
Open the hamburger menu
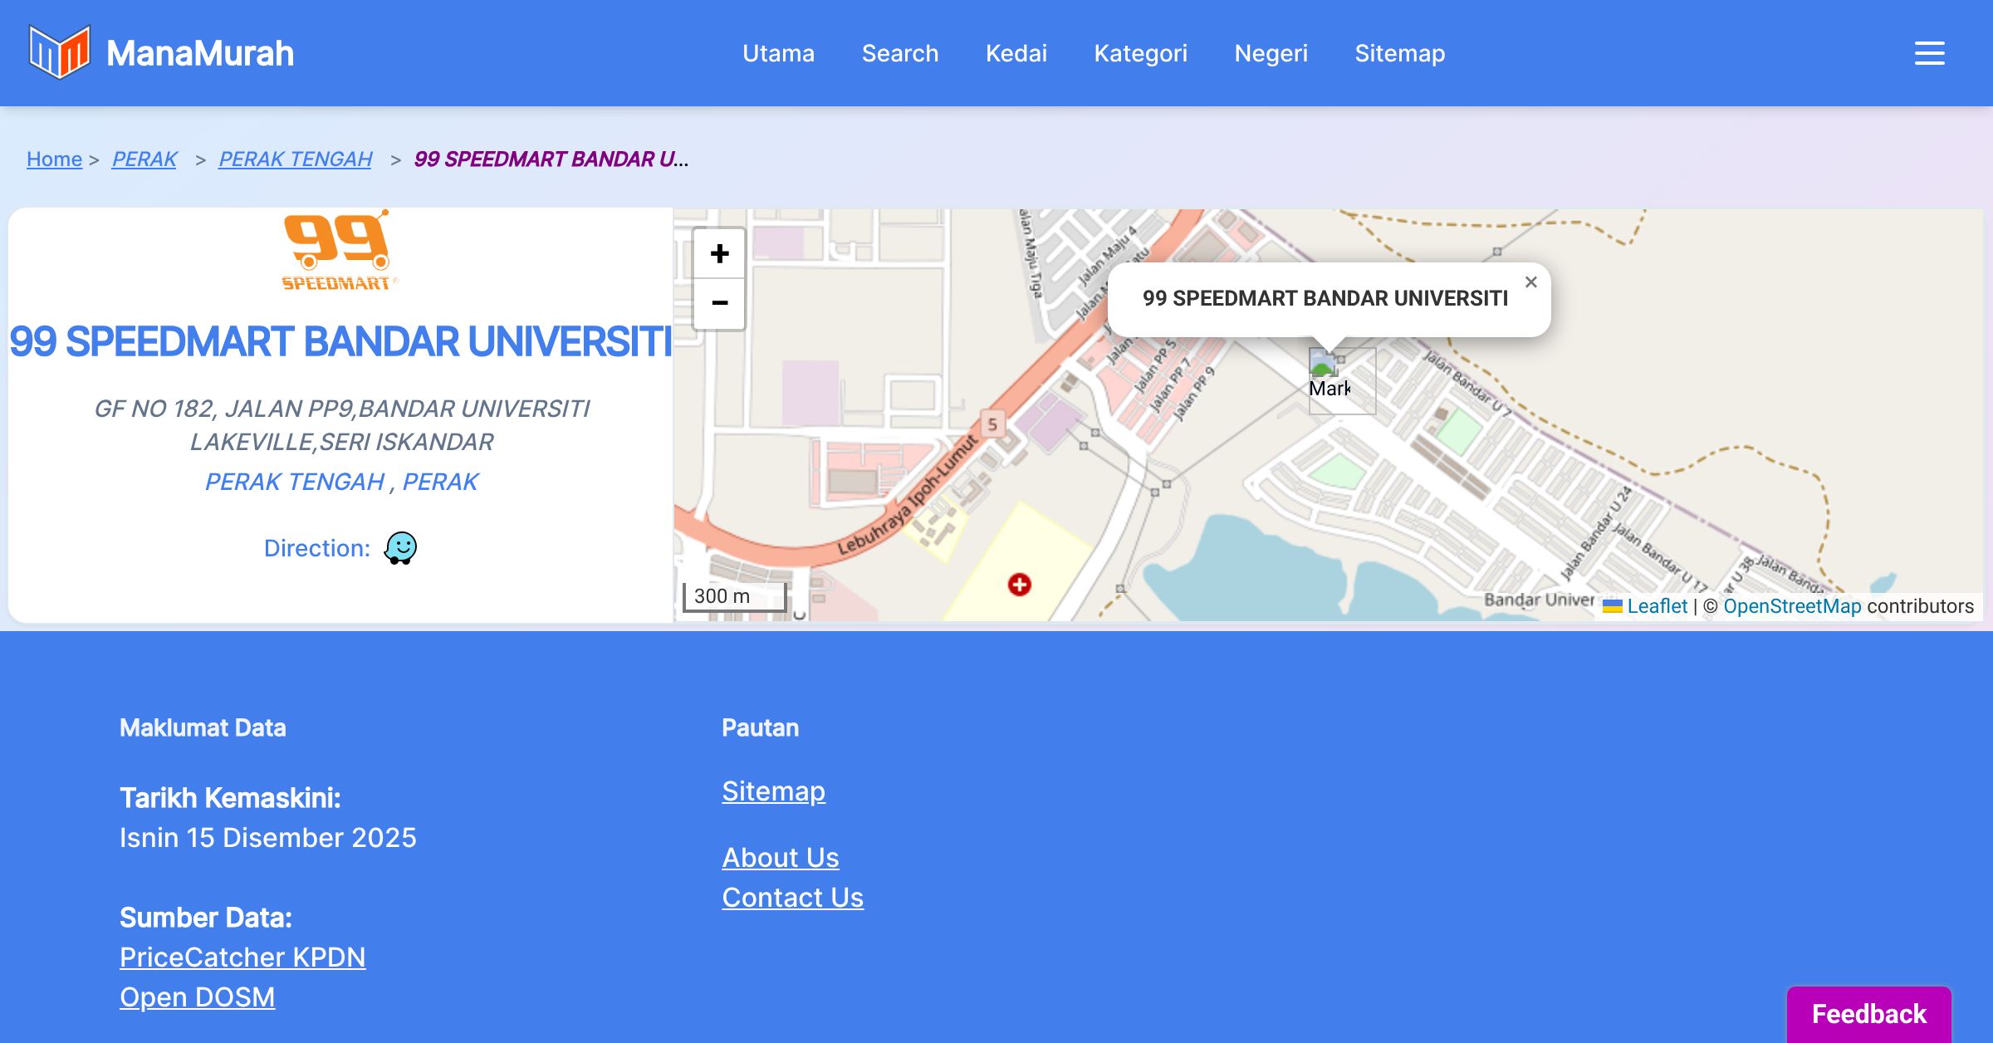click(x=1929, y=53)
